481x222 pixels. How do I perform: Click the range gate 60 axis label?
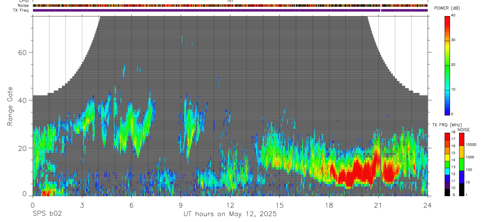pyautogui.click(x=23, y=52)
